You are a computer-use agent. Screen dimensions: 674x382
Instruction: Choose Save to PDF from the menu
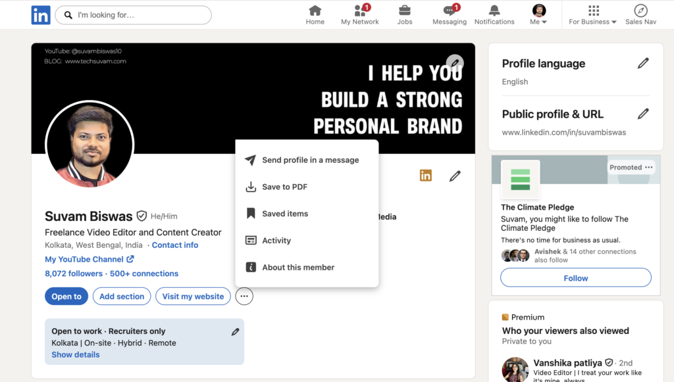[x=307, y=187]
